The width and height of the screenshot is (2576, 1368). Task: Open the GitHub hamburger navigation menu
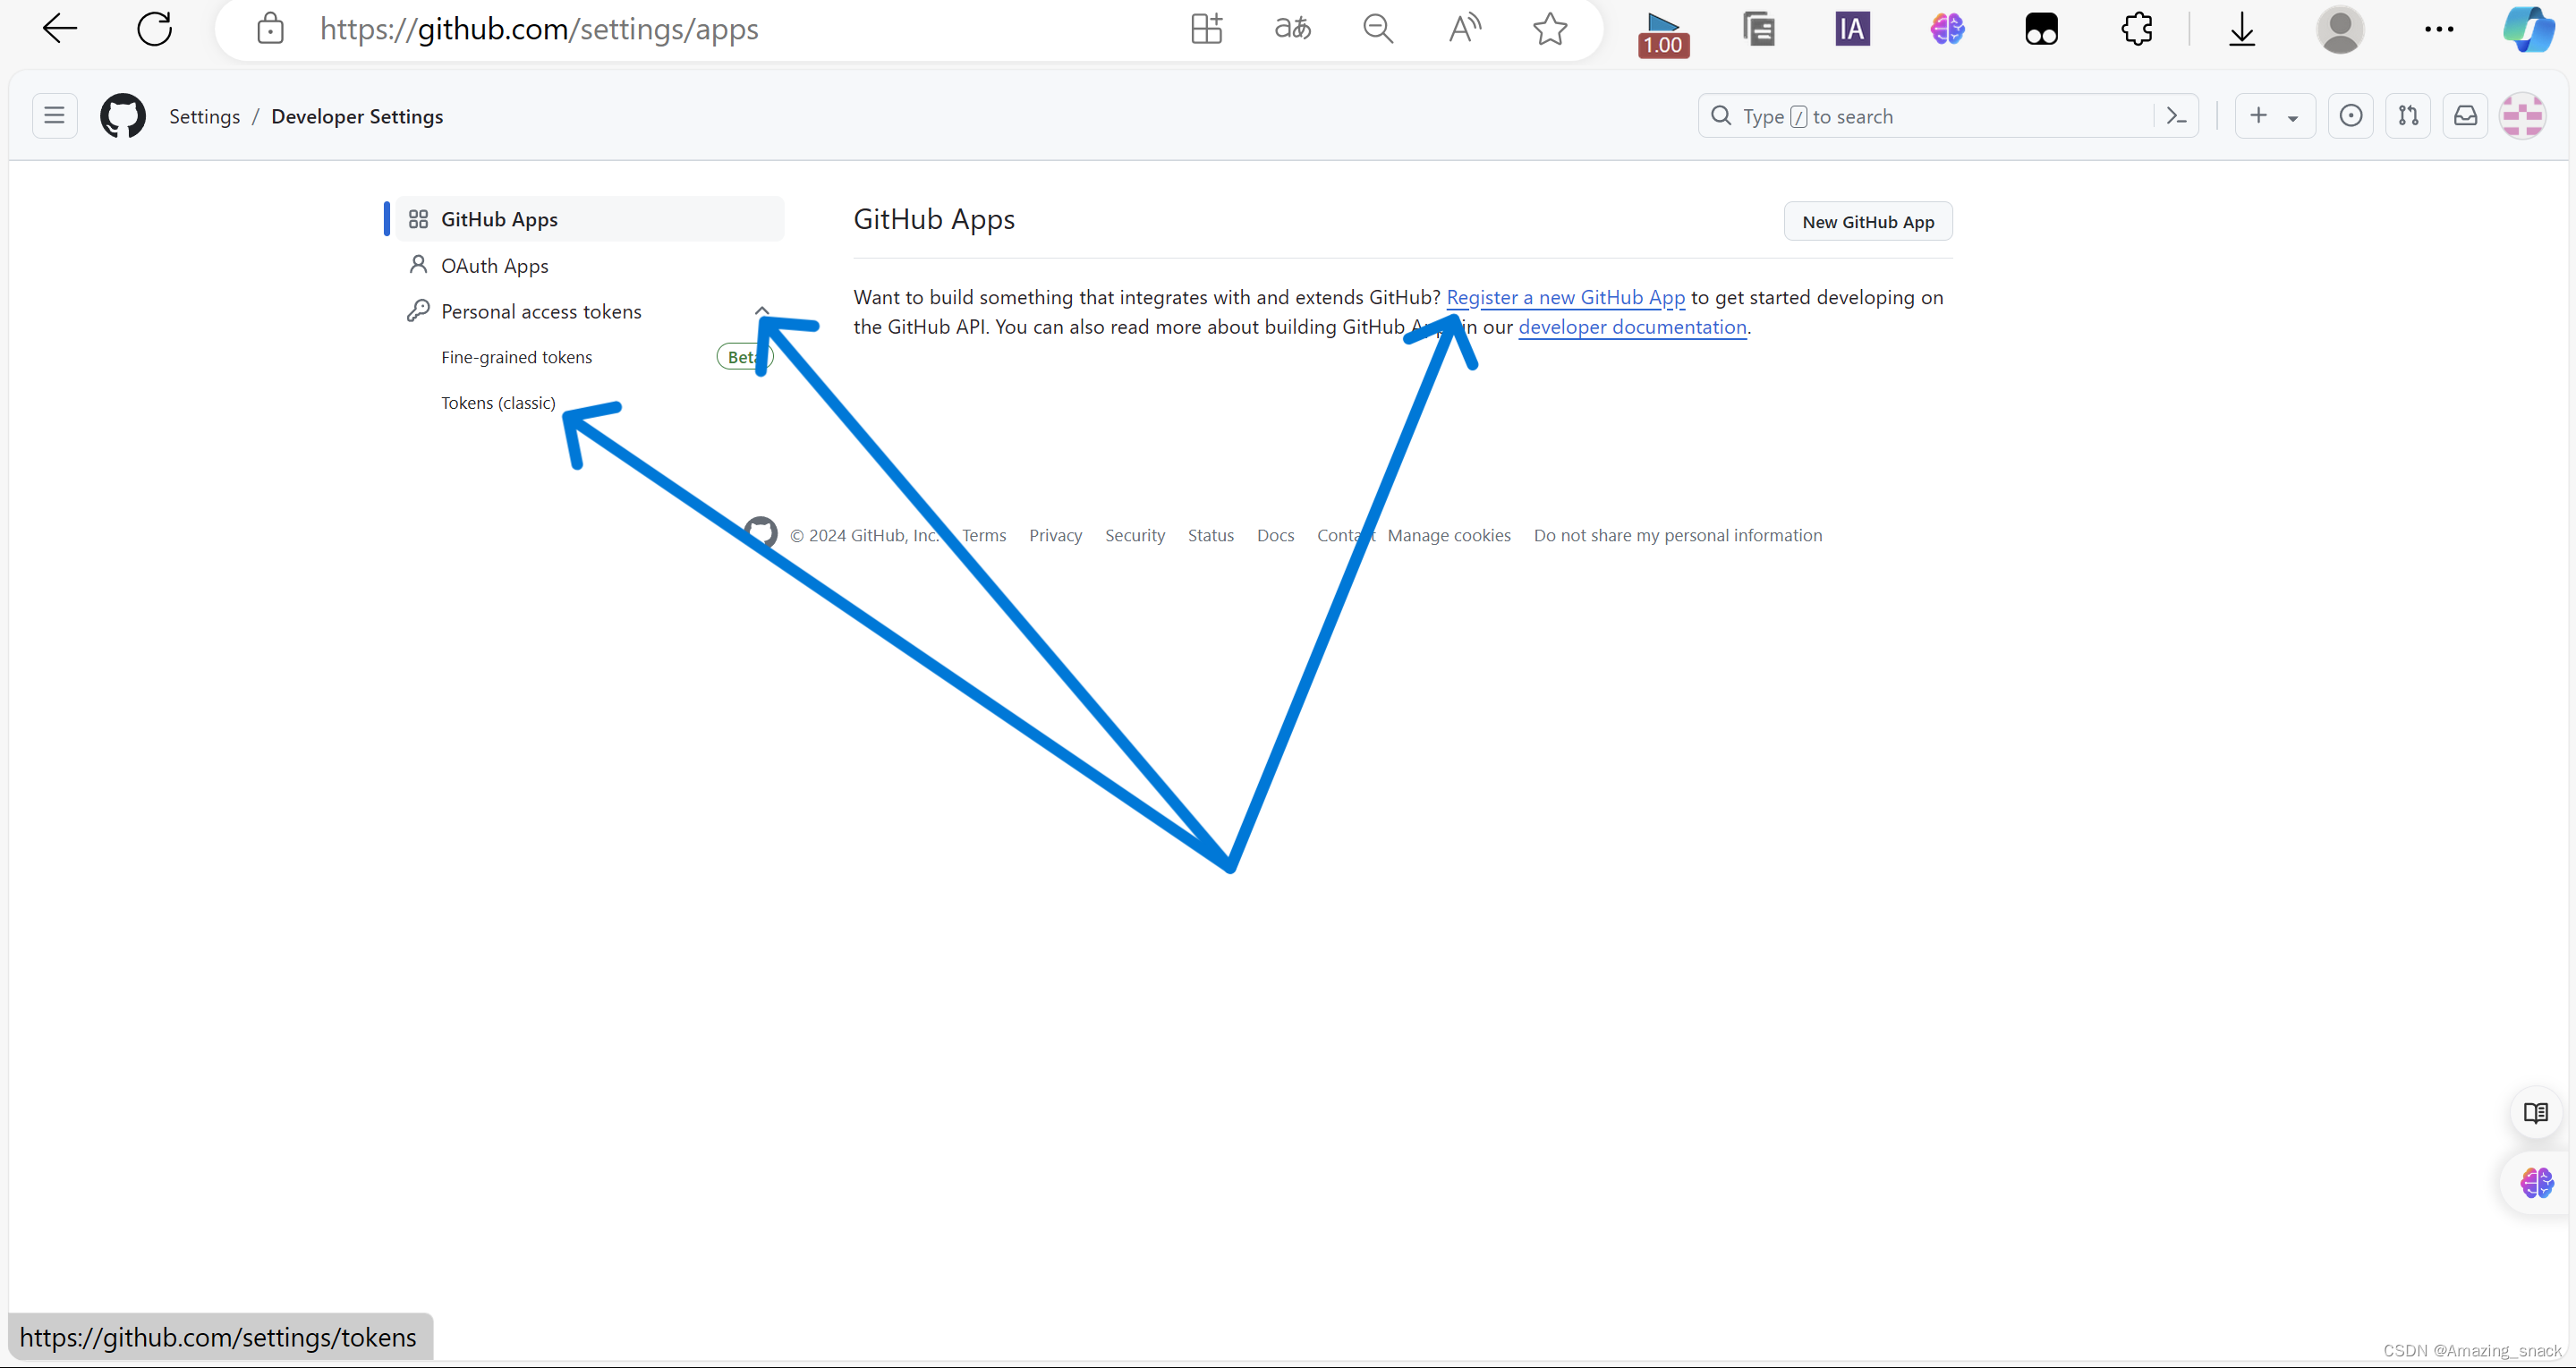(x=54, y=116)
